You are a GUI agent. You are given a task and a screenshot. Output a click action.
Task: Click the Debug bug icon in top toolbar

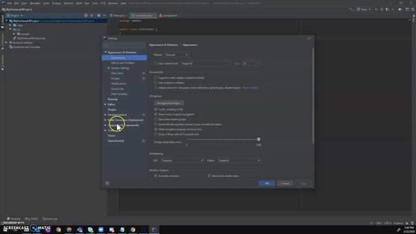point(382,9)
